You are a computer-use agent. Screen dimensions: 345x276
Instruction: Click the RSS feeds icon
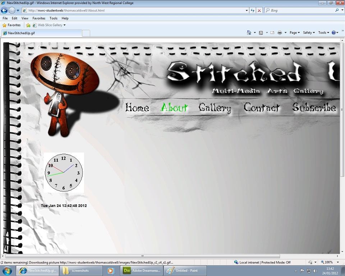click(x=261, y=33)
